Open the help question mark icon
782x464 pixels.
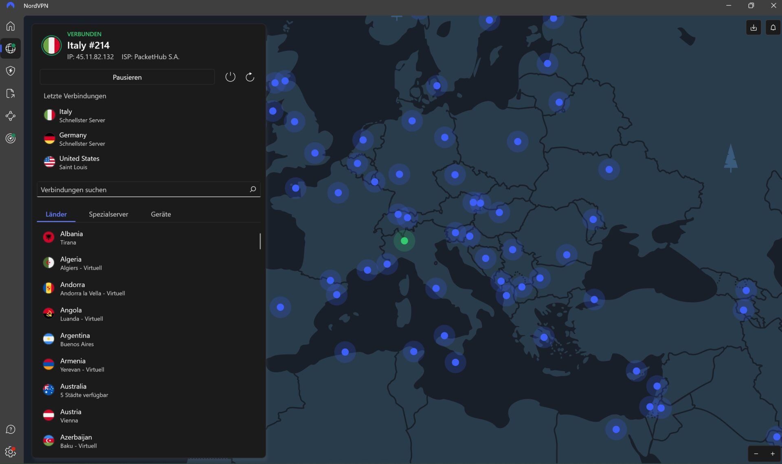pyautogui.click(x=11, y=429)
